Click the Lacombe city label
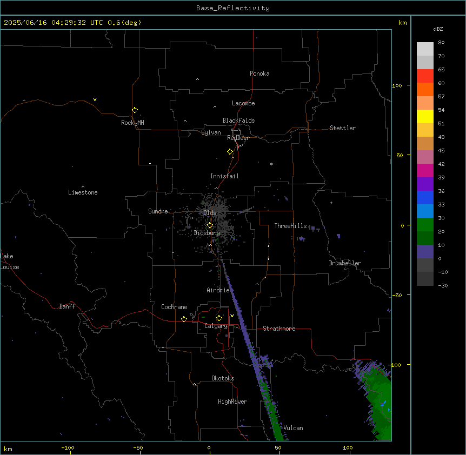Screen dimensions: 466x455 [x=243, y=103]
